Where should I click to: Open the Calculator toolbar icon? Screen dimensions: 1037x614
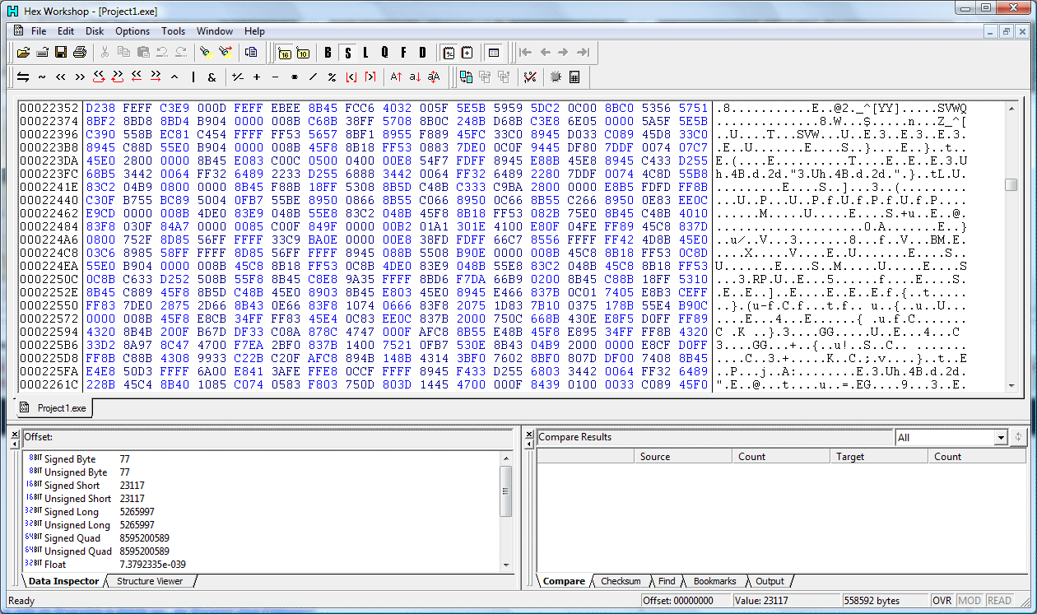point(574,77)
